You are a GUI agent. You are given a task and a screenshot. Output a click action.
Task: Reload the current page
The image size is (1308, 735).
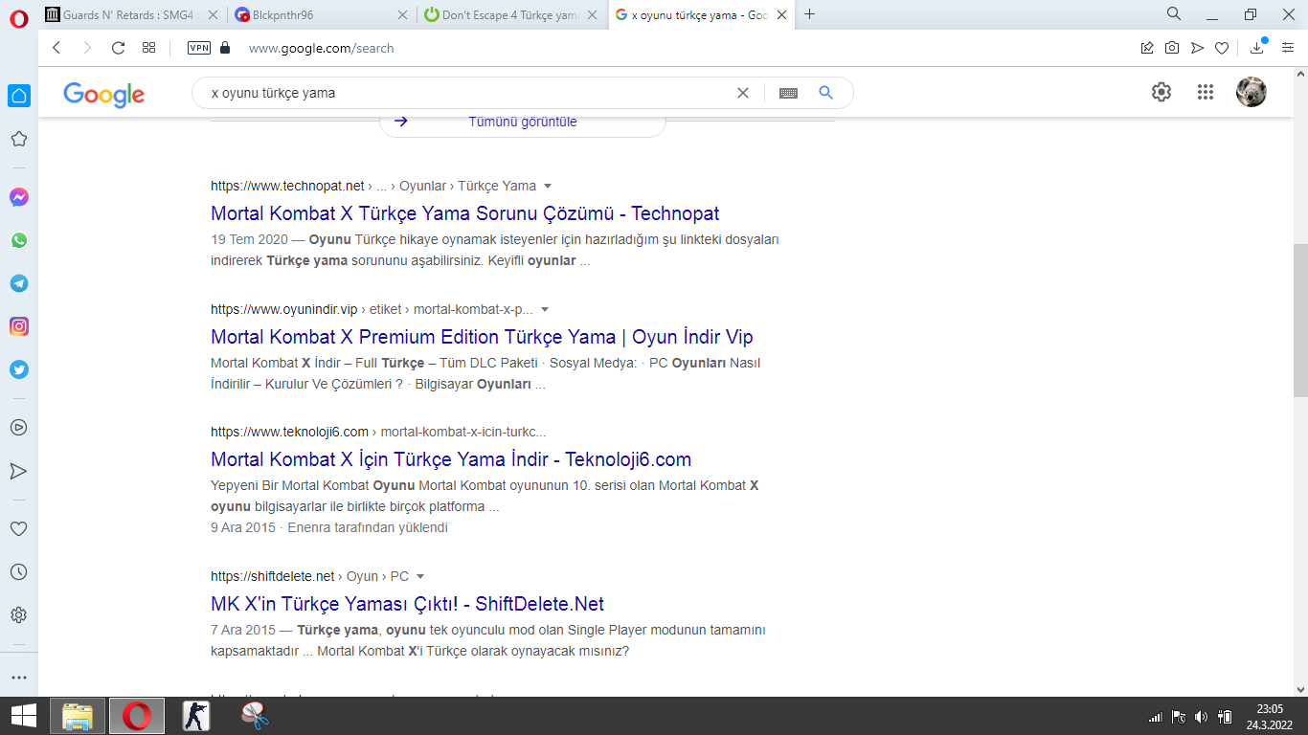[119, 48]
